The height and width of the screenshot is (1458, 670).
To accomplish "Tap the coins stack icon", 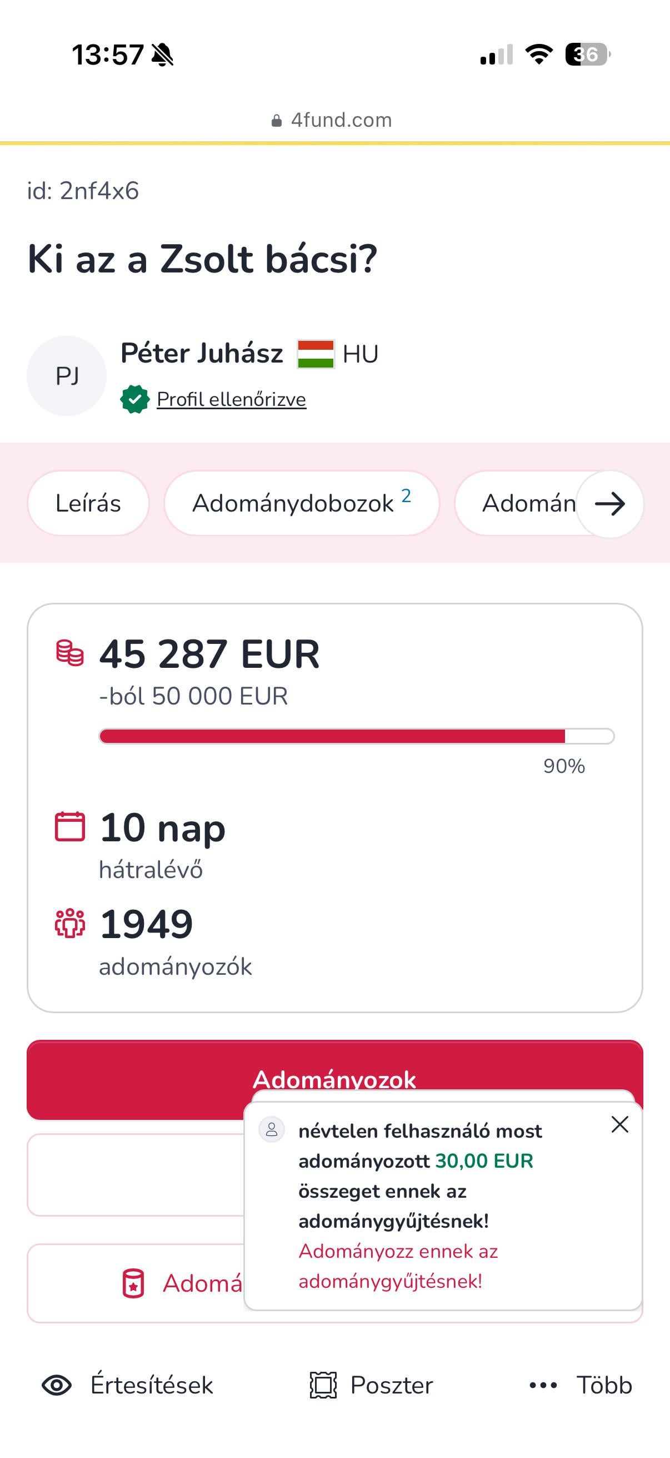I will [x=70, y=653].
